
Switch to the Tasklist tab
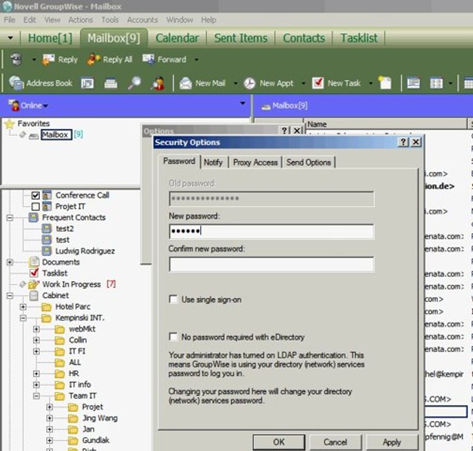[359, 38]
